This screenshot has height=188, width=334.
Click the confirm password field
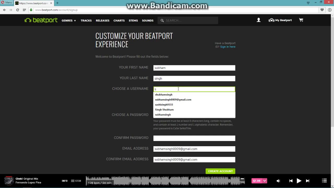pyautogui.click(x=194, y=138)
